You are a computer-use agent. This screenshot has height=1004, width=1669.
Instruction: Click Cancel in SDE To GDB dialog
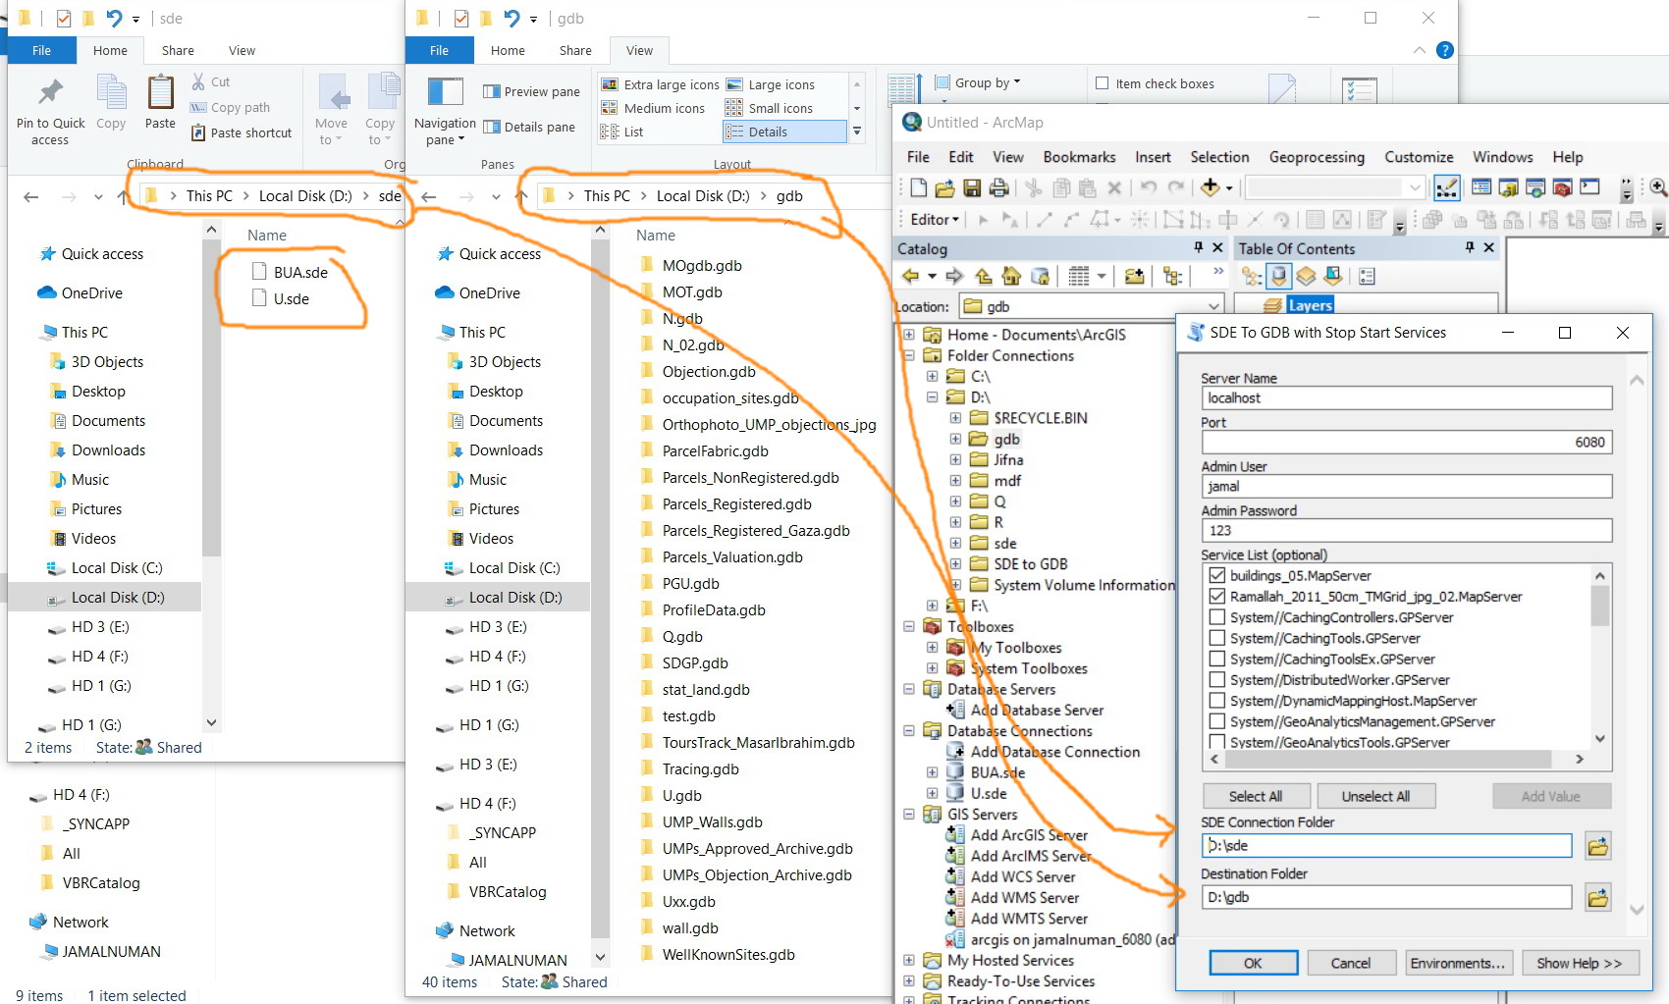[1351, 963]
